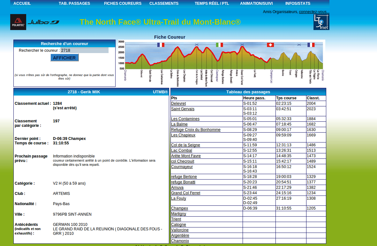Select the nationality value Pays-Bas

(61, 204)
